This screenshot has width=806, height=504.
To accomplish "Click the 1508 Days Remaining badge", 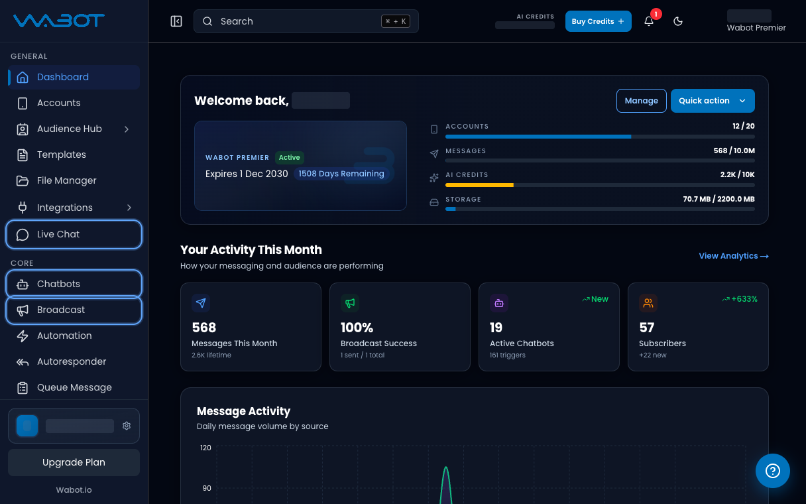I will click(x=341, y=174).
